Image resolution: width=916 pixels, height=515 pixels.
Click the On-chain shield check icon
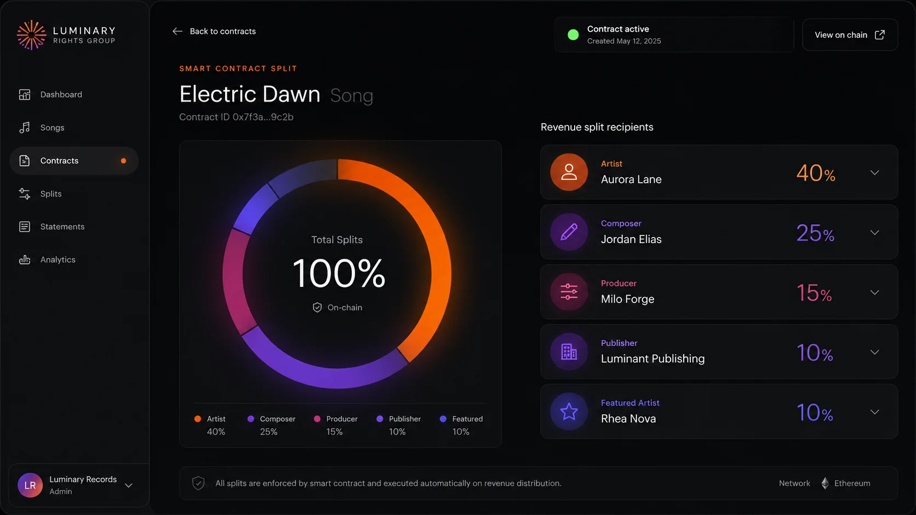[317, 308]
